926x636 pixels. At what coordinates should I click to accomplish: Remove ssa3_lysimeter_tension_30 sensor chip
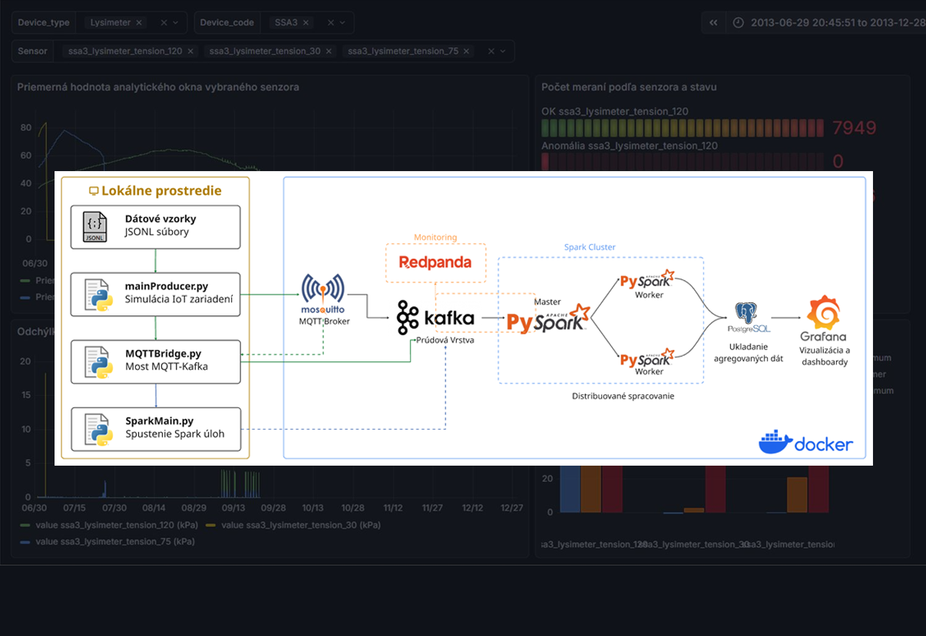coord(329,51)
